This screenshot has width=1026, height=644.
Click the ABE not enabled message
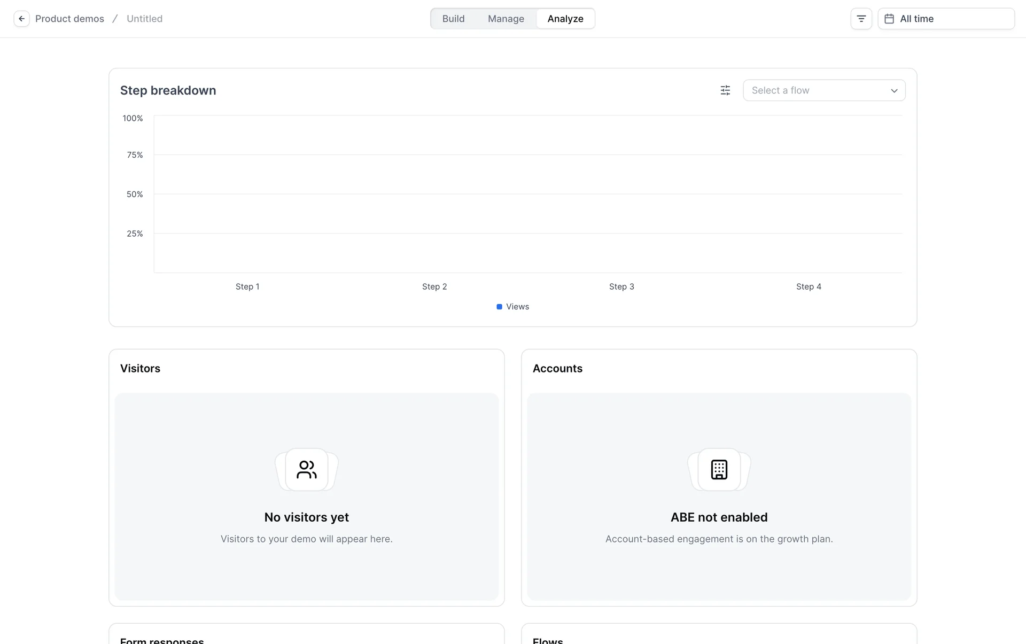click(x=719, y=517)
